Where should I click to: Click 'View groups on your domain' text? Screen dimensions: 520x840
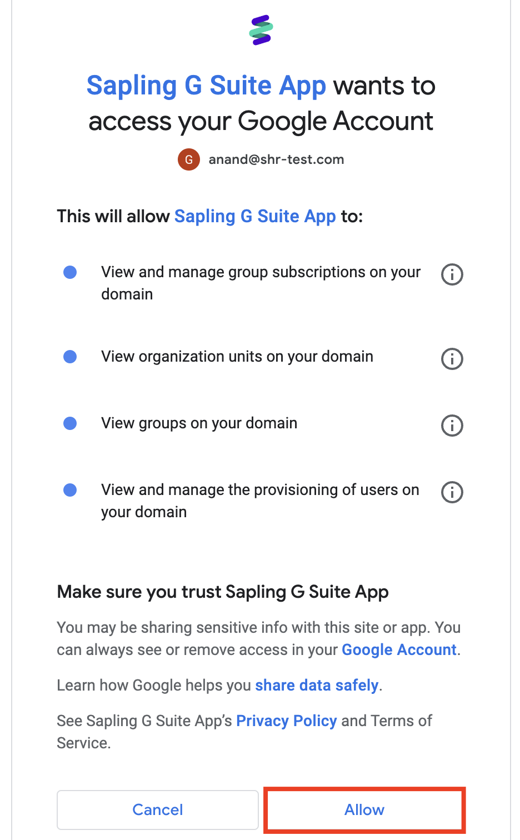click(x=199, y=423)
